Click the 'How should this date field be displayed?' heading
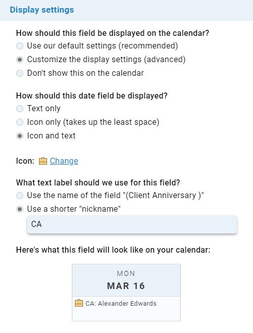The height and width of the screenshot is (333, 253). click(92, 96)
